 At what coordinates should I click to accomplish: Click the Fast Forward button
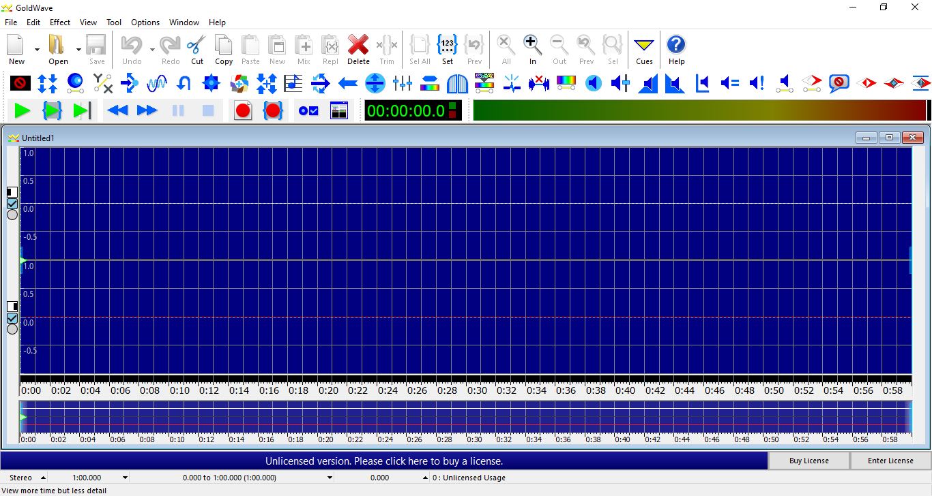pyautogui.click(x=147, y=110)
